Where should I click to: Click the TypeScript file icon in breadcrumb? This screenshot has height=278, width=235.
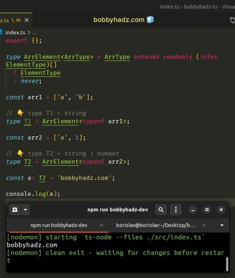(x=1, y=33)
